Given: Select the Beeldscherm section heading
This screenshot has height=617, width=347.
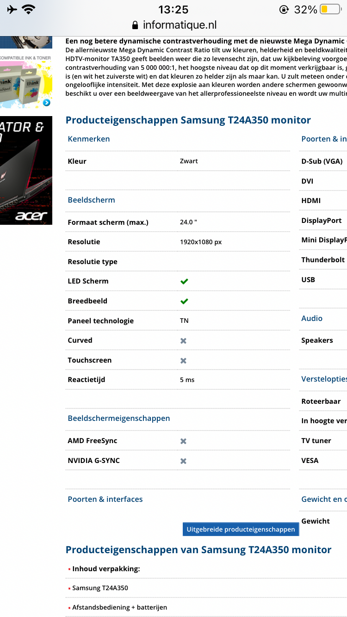Looking at the screenshot, I should pos(91,200).
